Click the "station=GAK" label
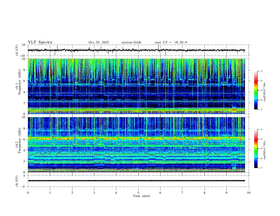This screenshot has width=280, height=216. pos(131,42)
